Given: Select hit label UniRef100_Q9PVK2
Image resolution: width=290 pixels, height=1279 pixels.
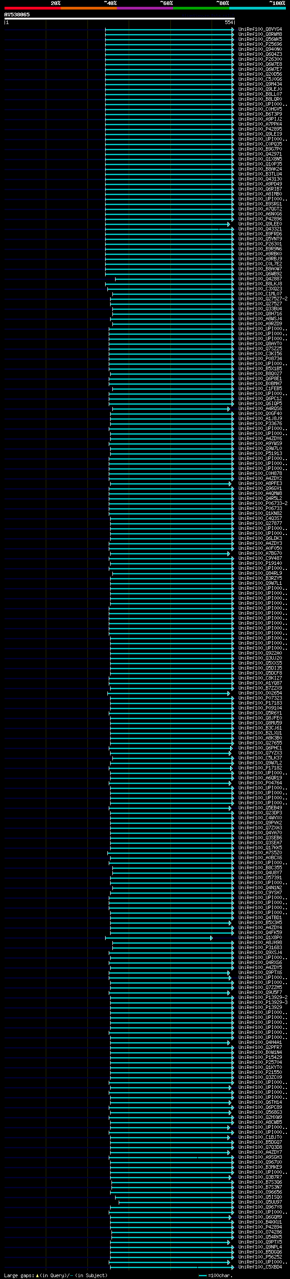Looking at the screenshot, I should 260,822.
